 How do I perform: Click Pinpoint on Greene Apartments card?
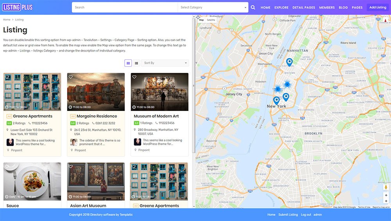click(16, 150)
